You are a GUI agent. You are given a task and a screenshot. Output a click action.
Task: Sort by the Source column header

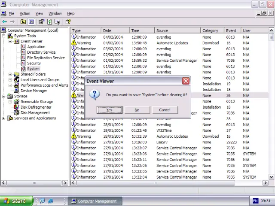pyautogui.click(x=177, y=30)
